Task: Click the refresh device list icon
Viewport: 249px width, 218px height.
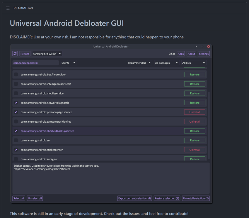Action: click(15, 54)
